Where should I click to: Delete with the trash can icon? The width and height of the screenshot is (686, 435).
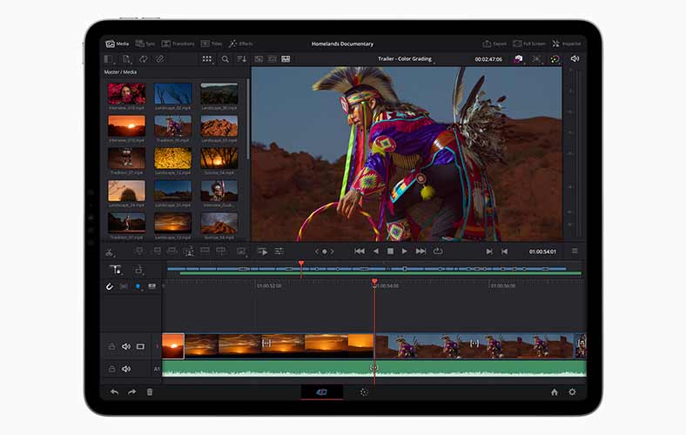pos(150,392)
